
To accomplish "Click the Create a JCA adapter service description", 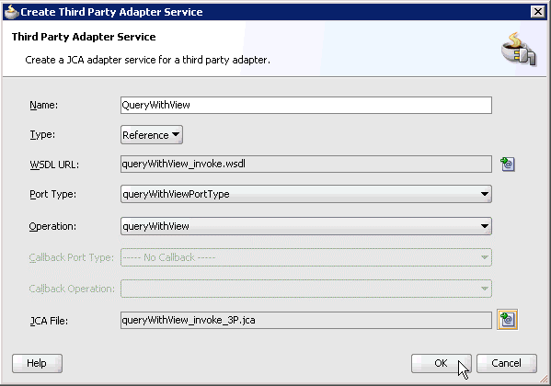I will tap(147, 60).
